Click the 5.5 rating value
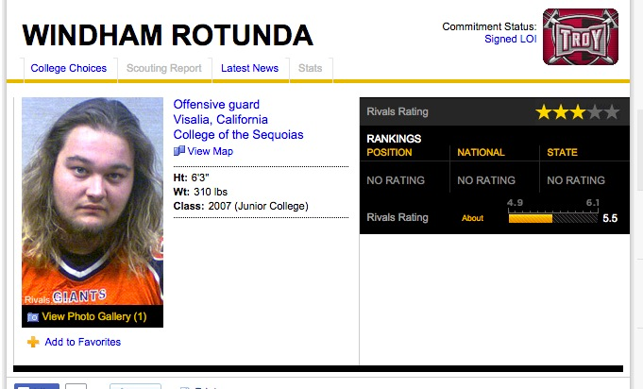The width and height of the screenshot is (643, 389). [610, 218]
